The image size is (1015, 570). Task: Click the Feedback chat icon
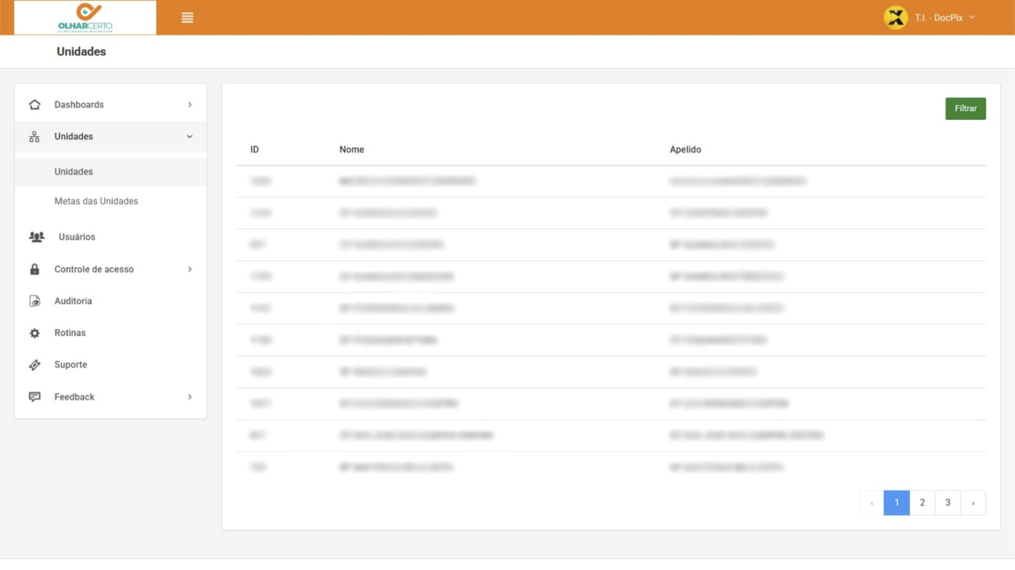(x=35, y=397)
